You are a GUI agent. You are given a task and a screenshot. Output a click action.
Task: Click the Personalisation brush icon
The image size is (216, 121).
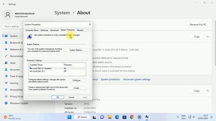click(6, 56)
